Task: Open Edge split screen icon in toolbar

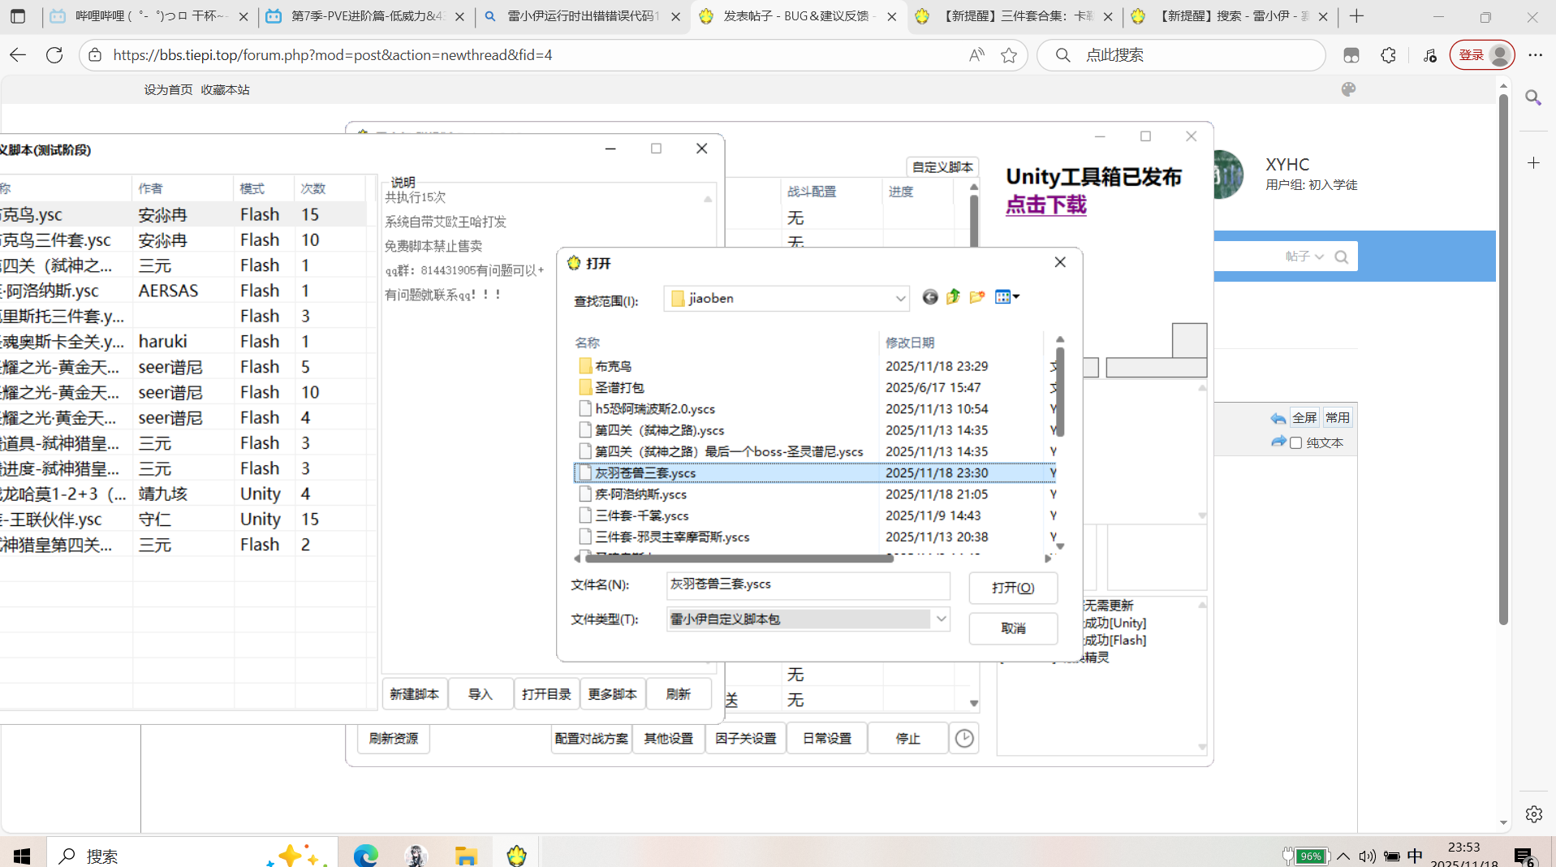Action: [x=1351, y=55]
